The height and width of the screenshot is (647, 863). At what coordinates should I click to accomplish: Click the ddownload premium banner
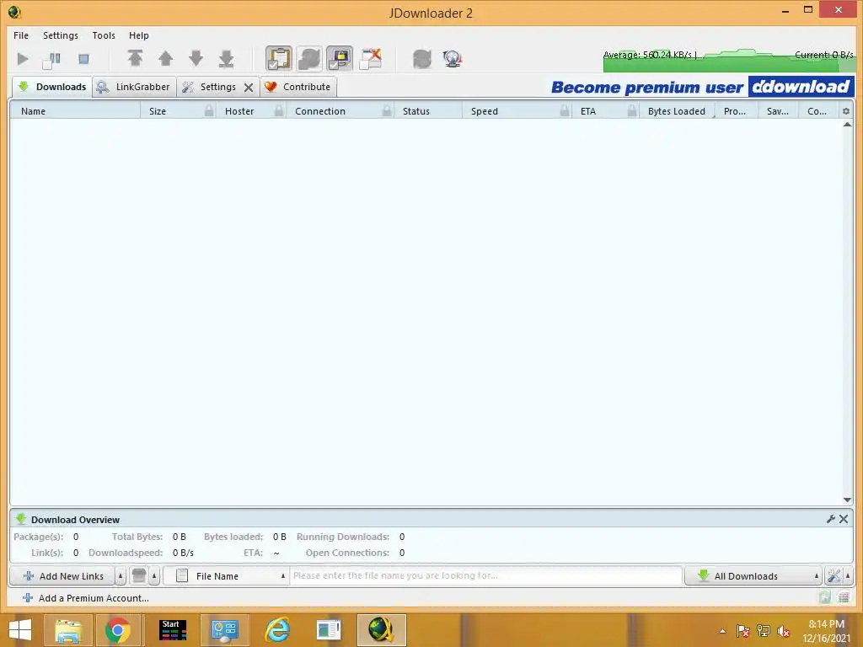(702, 87)
